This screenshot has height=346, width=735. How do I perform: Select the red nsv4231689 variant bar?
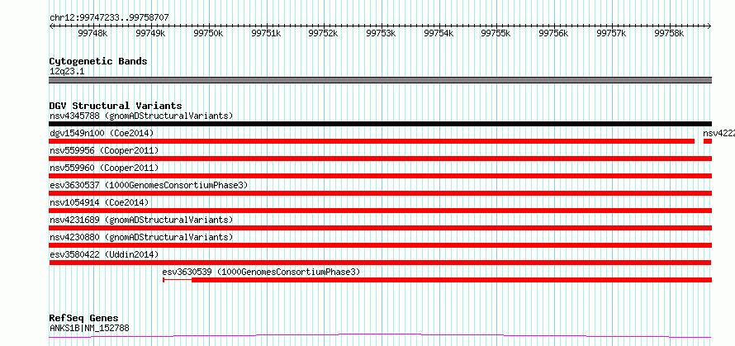381,228
